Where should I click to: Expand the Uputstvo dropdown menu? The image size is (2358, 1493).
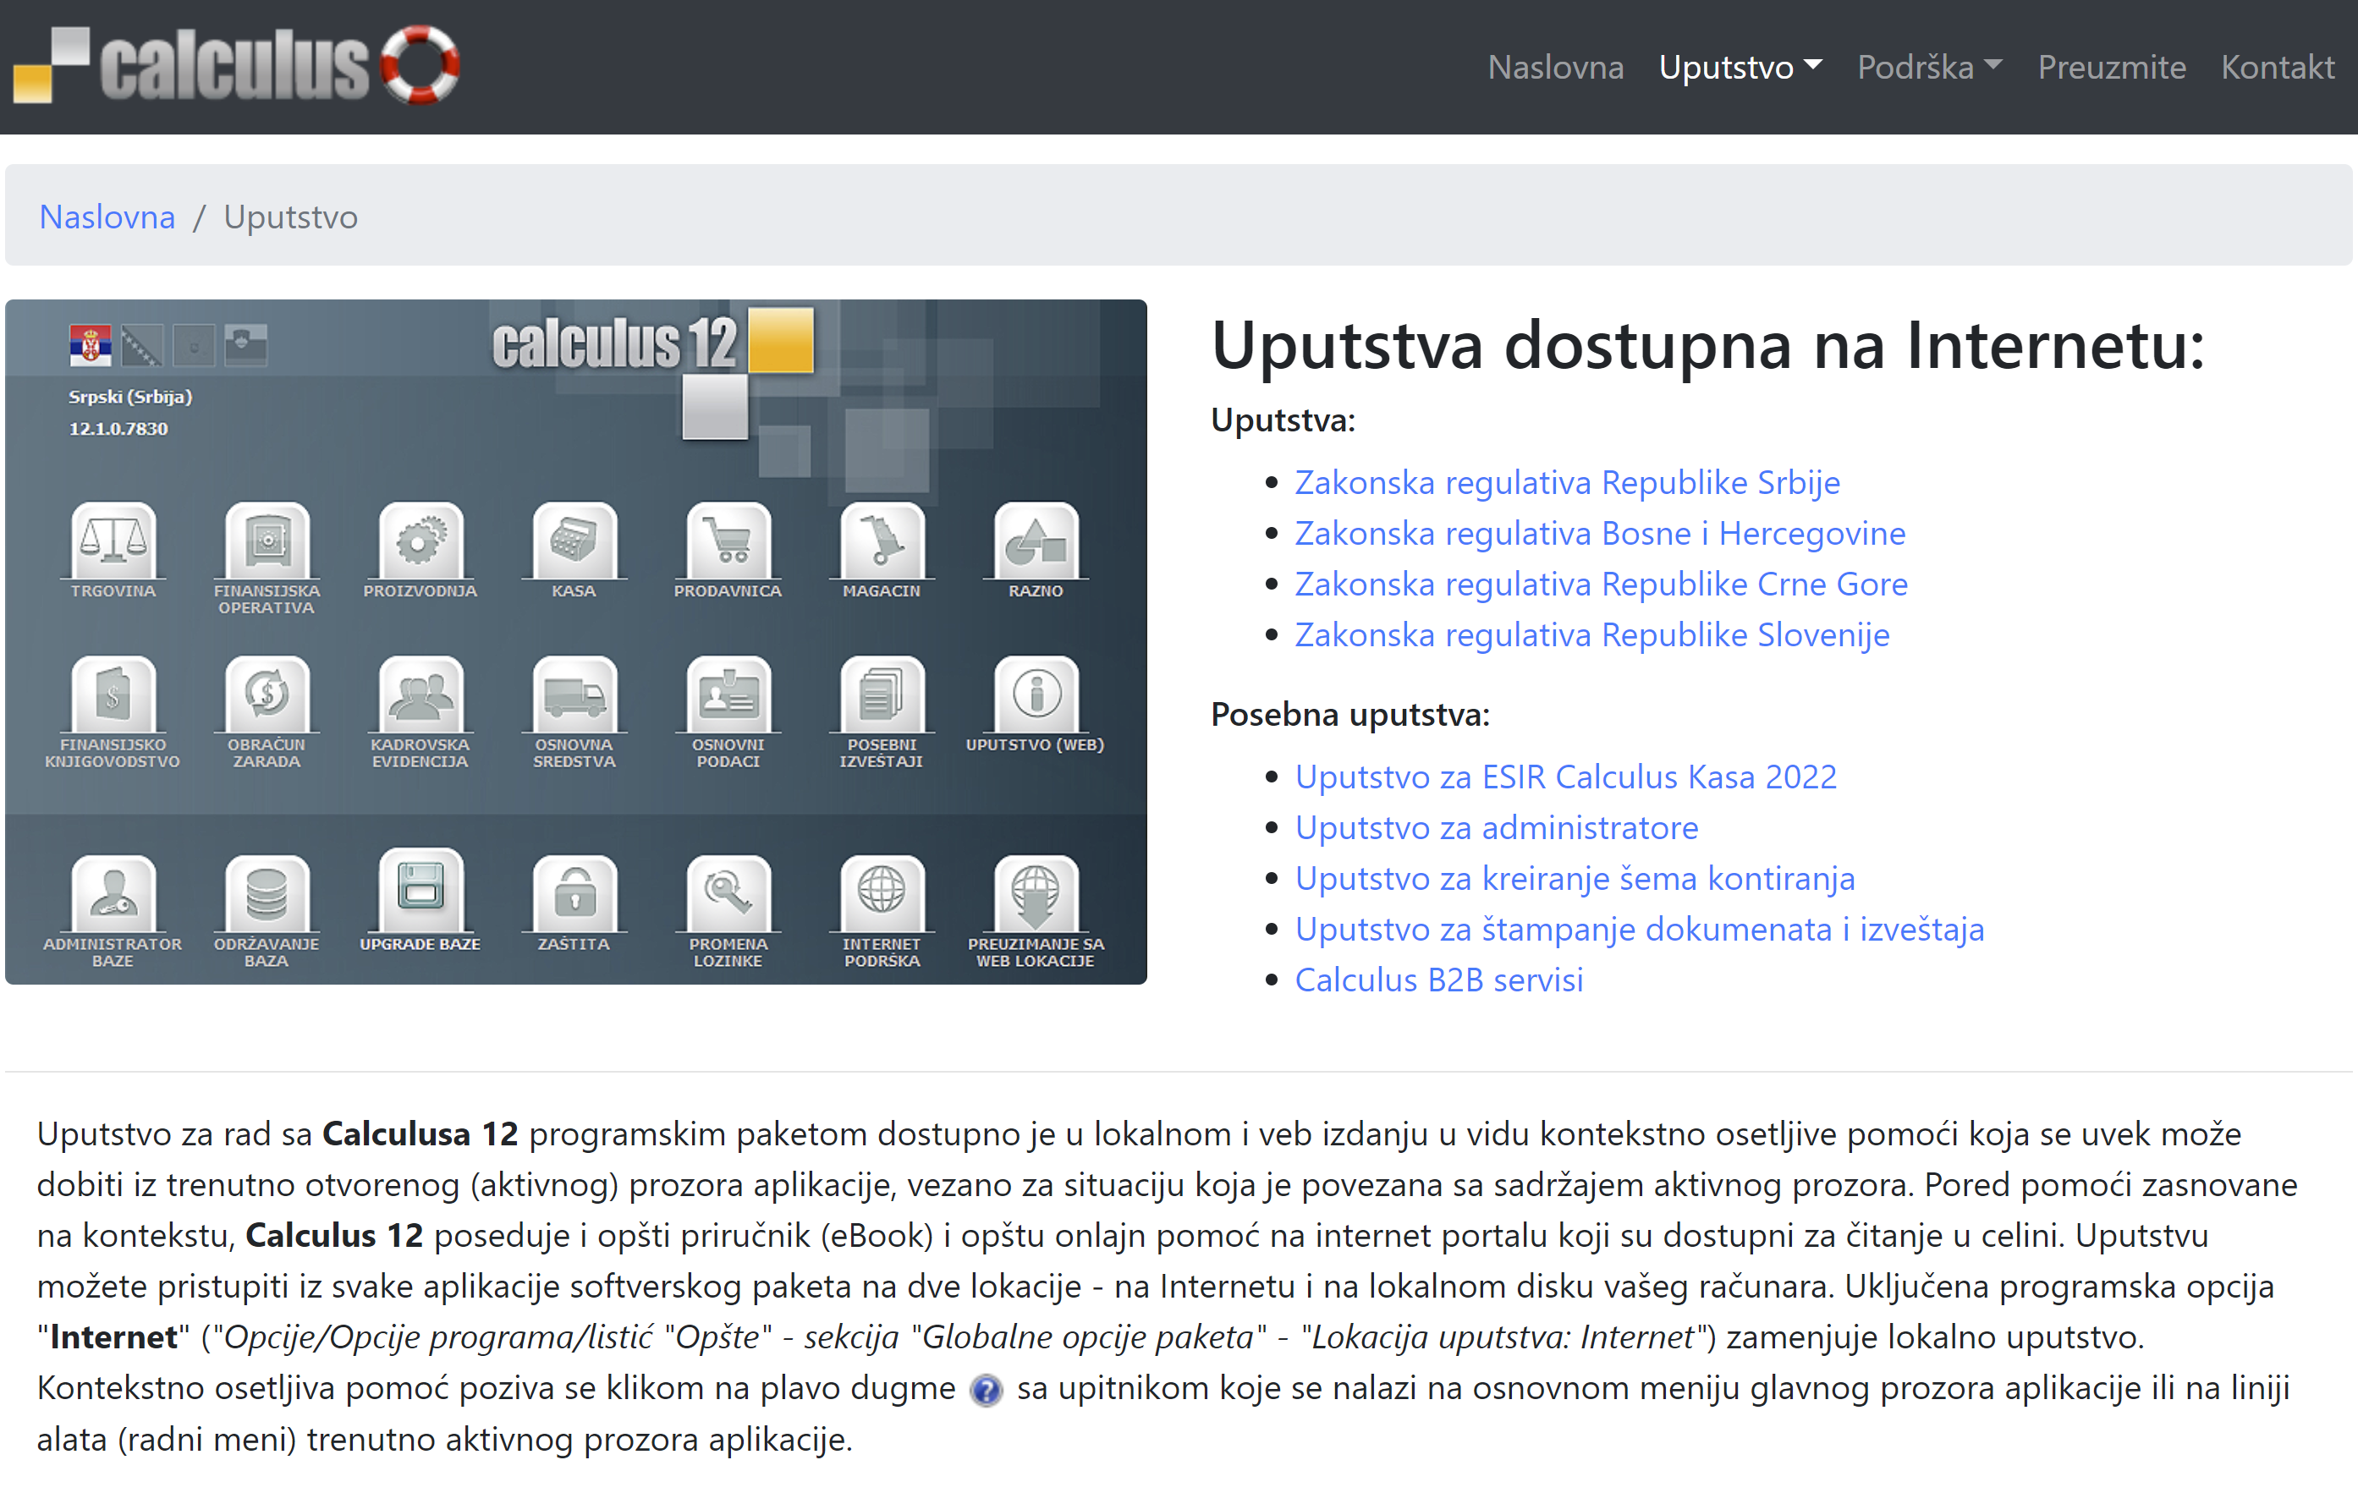click(1740, 67)
